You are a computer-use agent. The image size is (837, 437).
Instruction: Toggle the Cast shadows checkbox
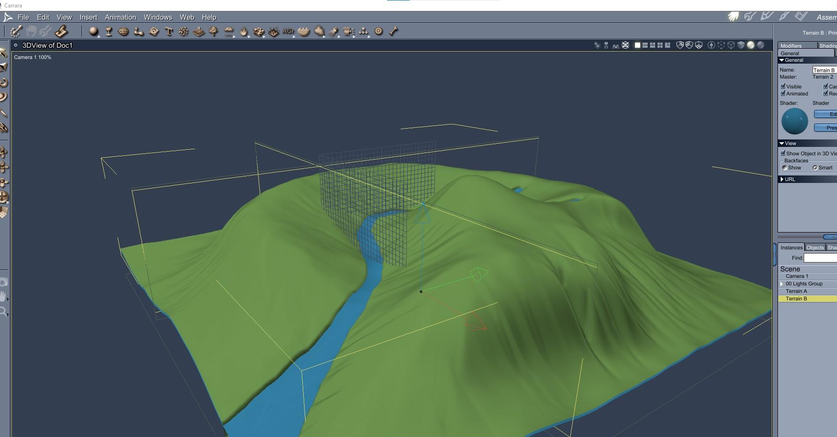coord(826,87)
